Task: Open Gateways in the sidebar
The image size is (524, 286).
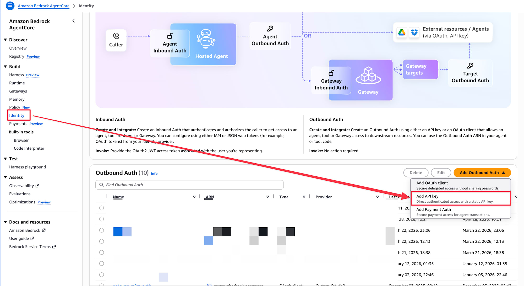Action: (18, 91)
